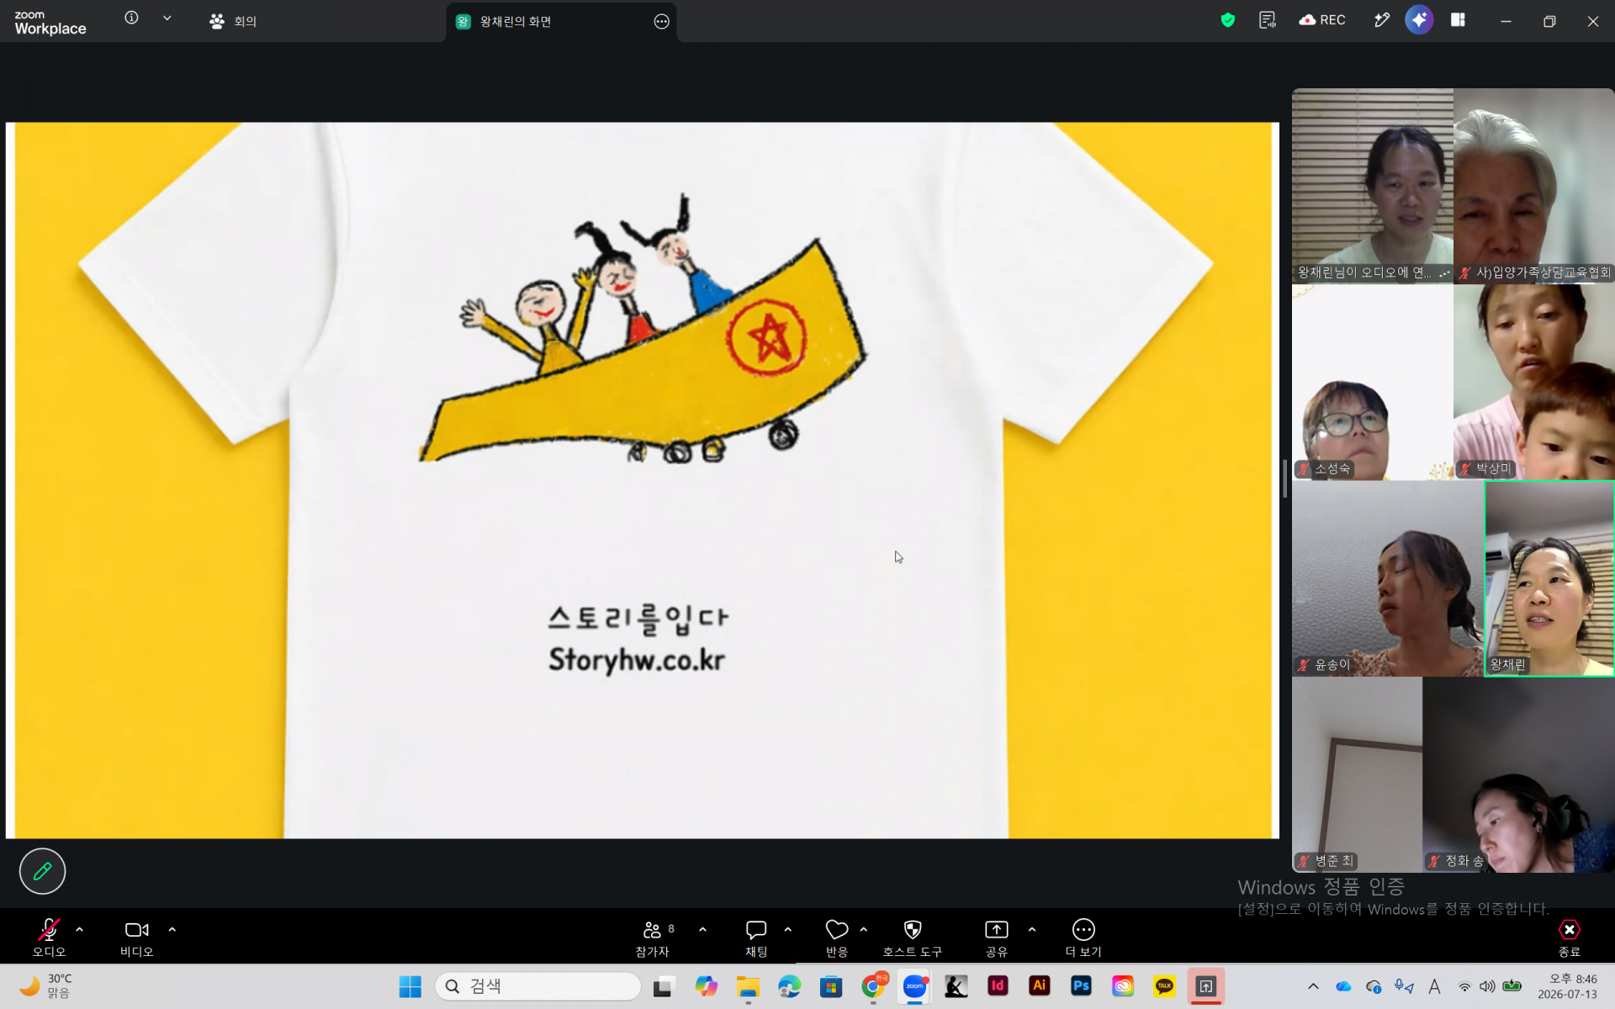
Task: Expand the arrow beside 참가자
Action: (703, 930)
